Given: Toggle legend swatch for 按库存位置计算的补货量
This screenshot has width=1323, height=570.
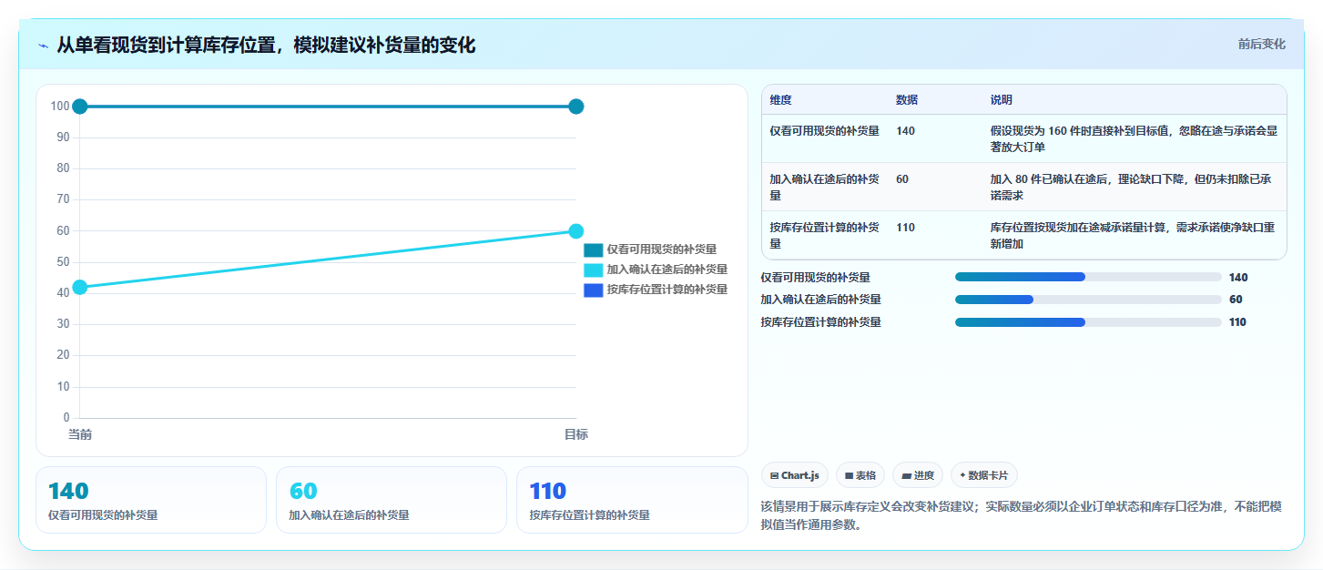Looking at the screenshot, I should (x=594, y=290).
